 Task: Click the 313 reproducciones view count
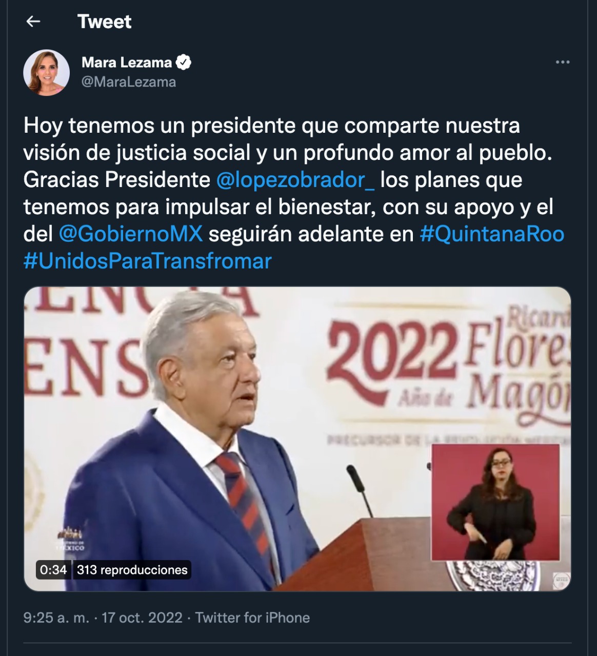point(132,570)
